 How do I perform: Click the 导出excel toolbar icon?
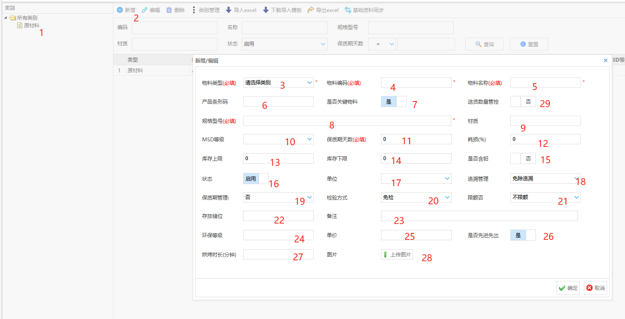click(311, 10)
